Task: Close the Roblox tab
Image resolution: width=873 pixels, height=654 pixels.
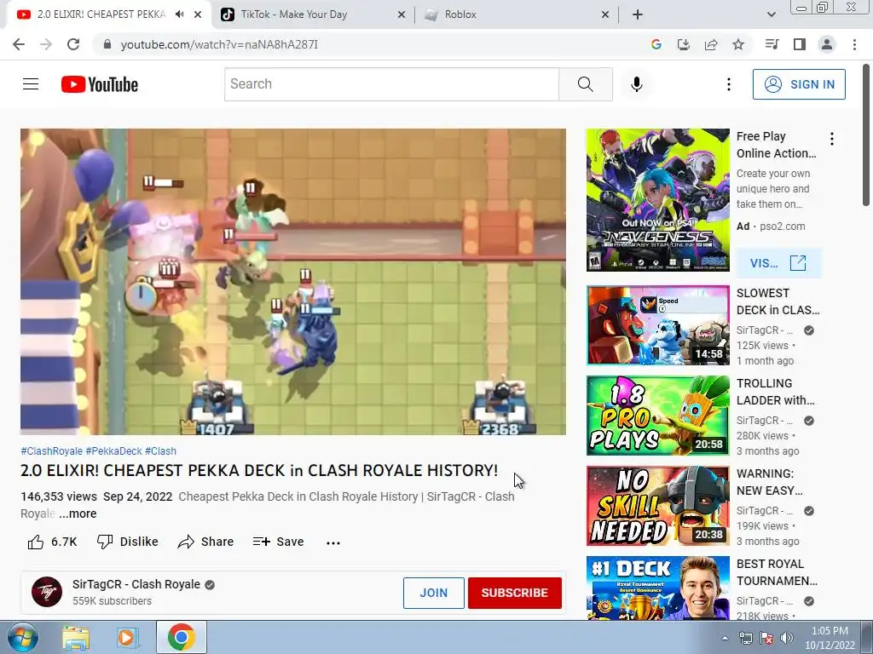Action: tap(605, 14)
